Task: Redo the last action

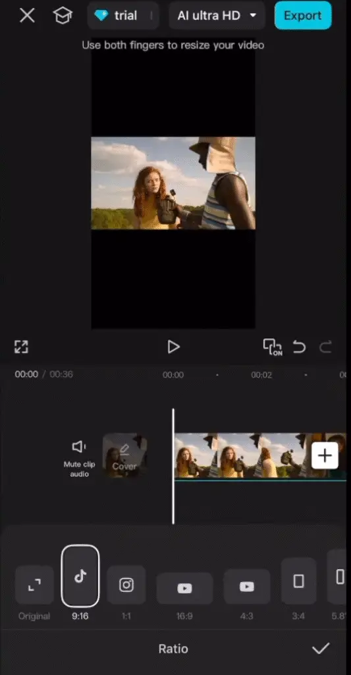Action: coord(325,347)
